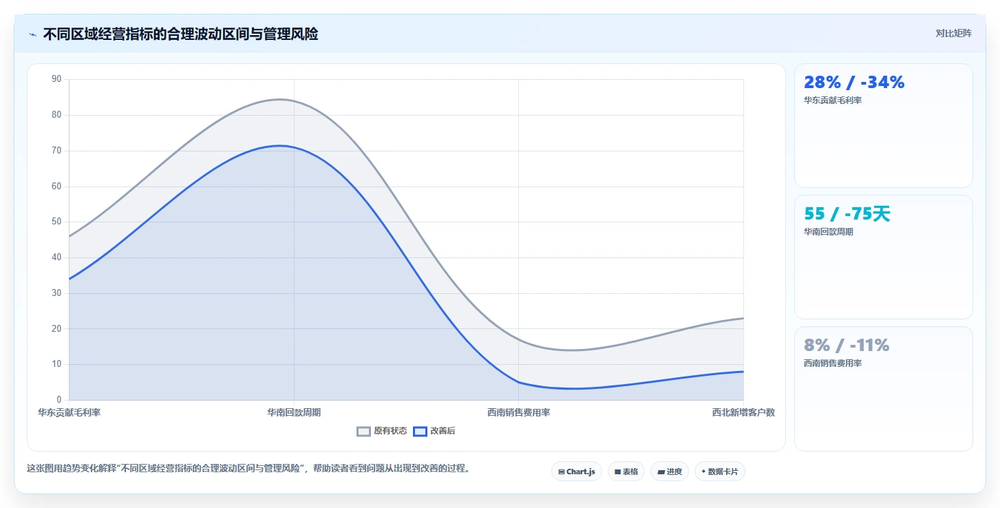Click the y-axis value 0
Screen dimensions: 1000x508
point(58,400)
